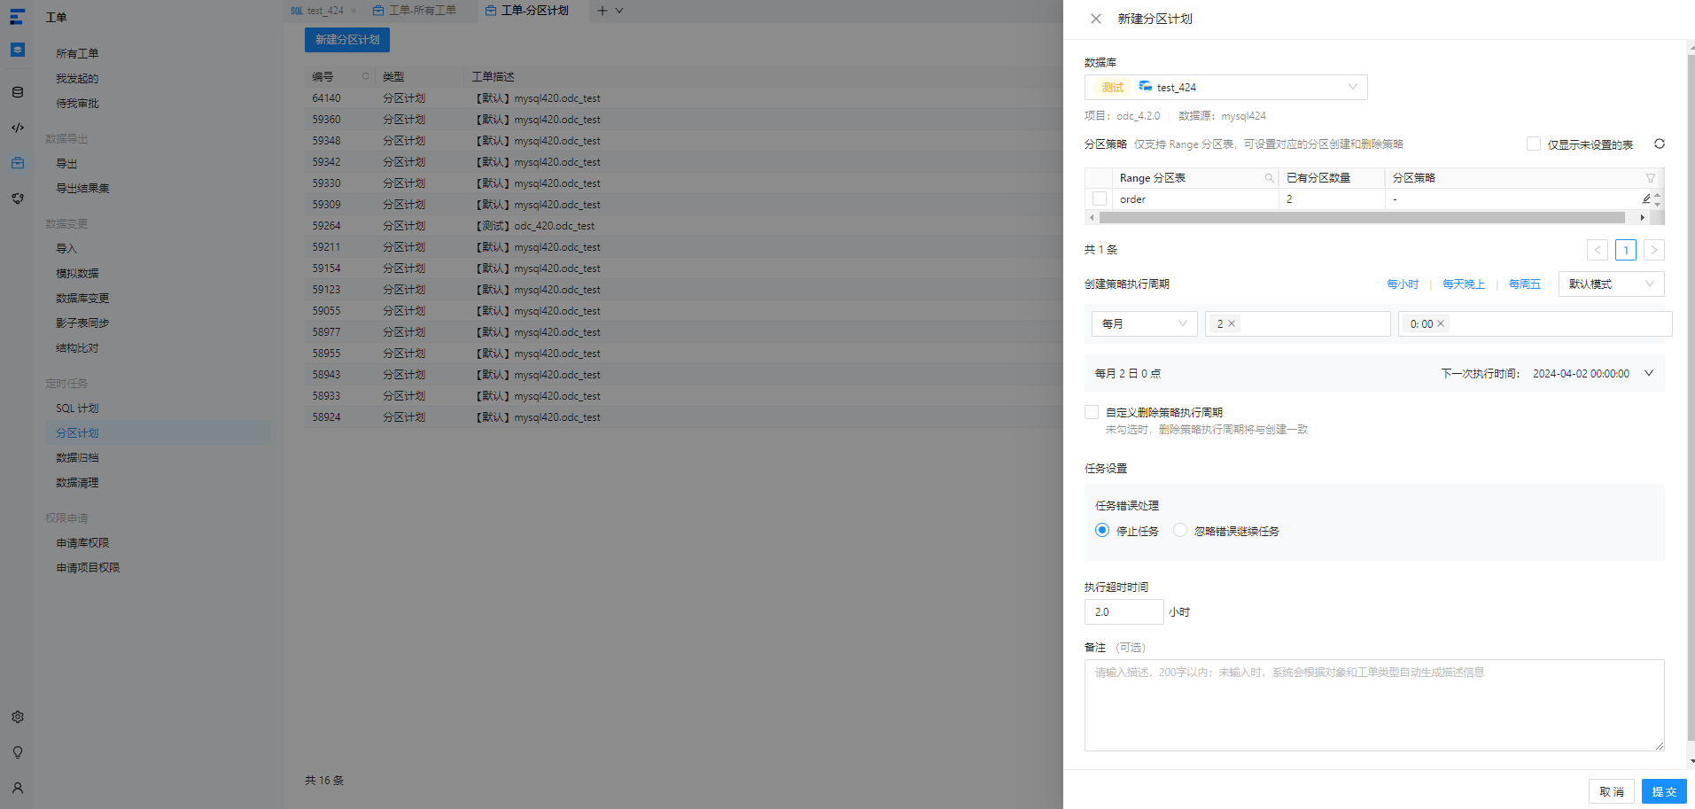Expand next execution time chevron
1695x809 pixels.
coord(1649,373)
